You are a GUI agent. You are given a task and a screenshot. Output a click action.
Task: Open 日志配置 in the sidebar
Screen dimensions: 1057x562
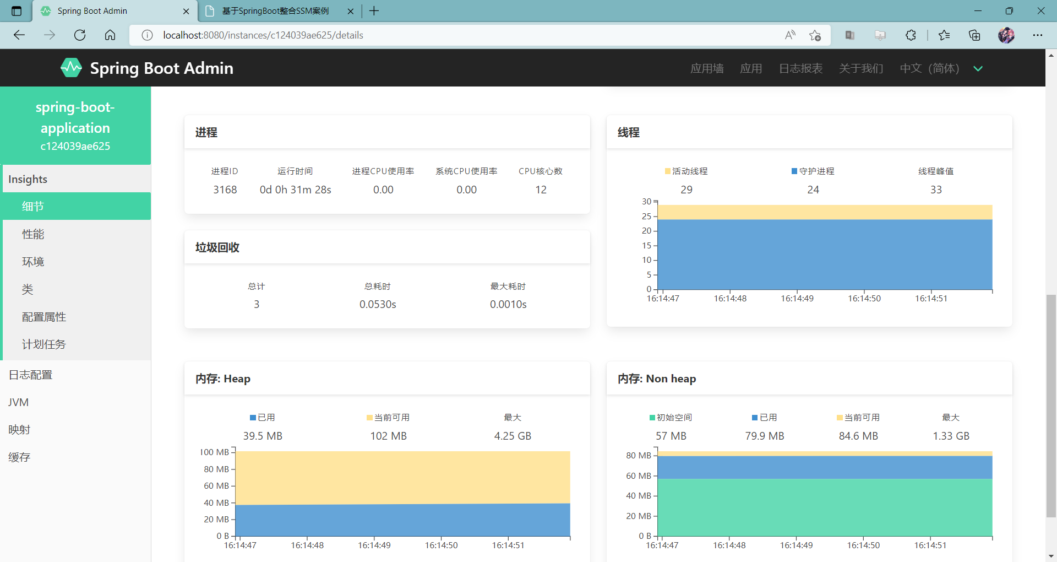coord(75,375)
